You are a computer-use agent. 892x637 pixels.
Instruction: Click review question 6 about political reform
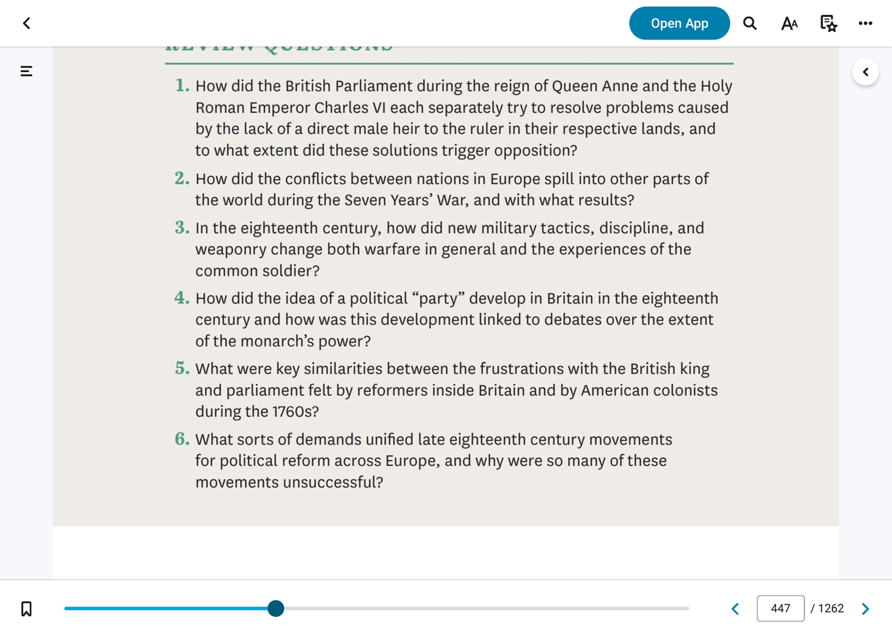(430, 460)
